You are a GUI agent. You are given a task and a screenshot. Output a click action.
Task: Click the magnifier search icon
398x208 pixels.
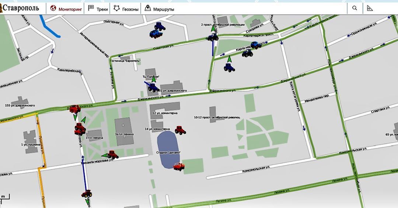coord(355,8)
